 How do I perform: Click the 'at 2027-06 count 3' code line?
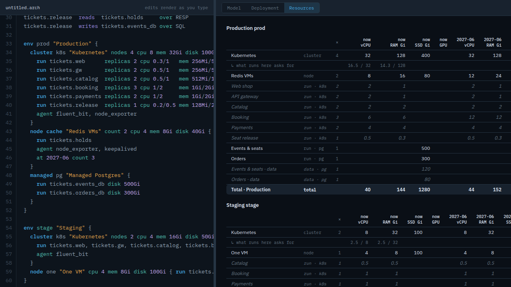pyautogui.click(x=65, y=158)
